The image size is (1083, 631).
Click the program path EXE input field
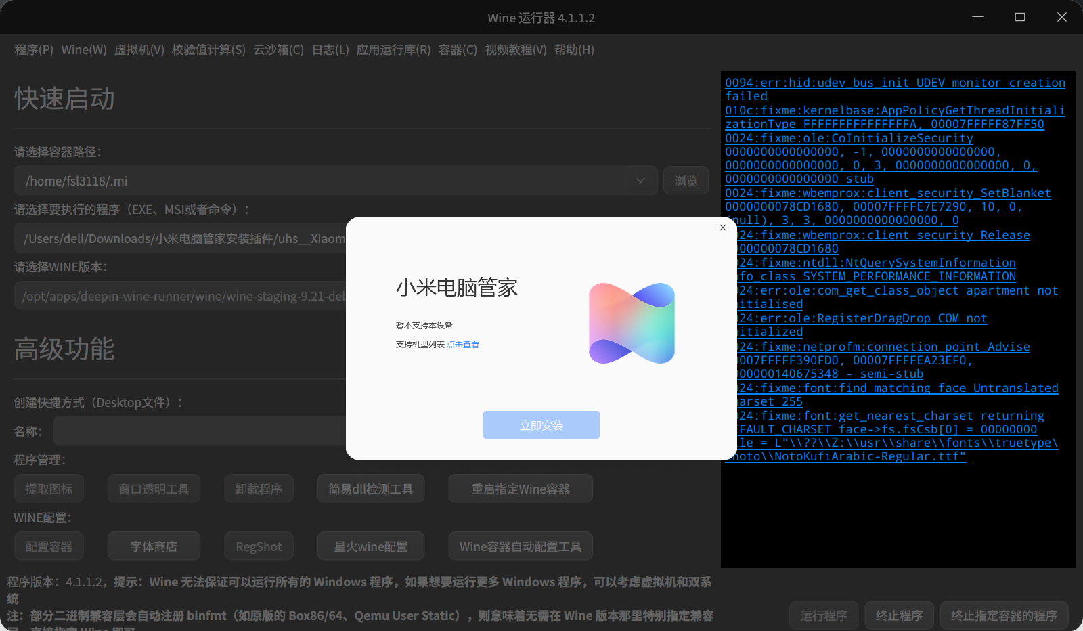(180, 238)
